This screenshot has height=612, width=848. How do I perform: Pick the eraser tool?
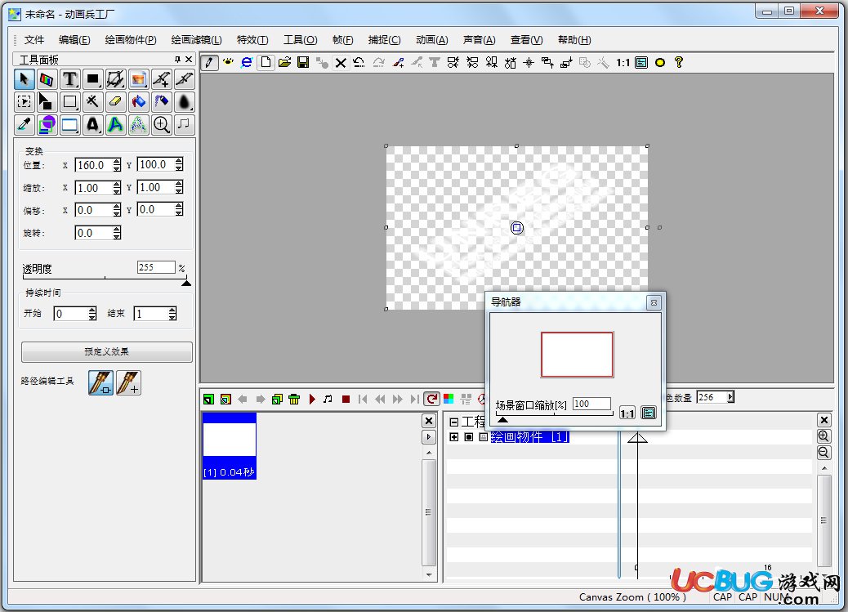tap(116, 102)
